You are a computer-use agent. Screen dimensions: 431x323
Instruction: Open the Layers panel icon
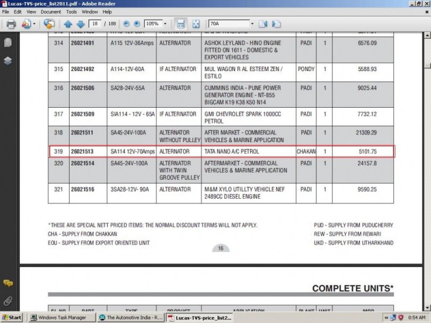tap(8, 61)
